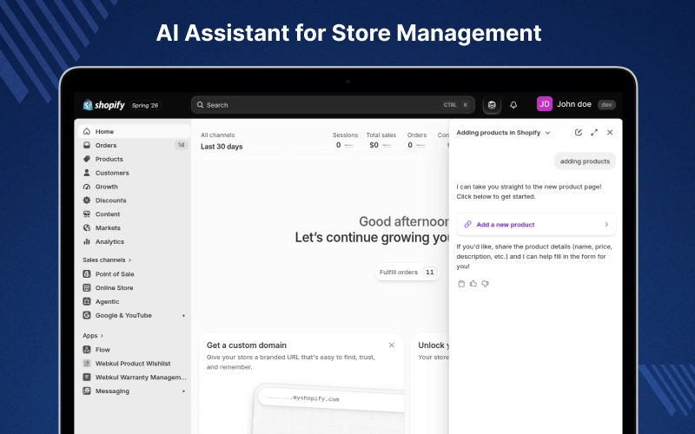Open the Last 30 days date selector
This screenshot has width=695, height=434.
[222, 147]
